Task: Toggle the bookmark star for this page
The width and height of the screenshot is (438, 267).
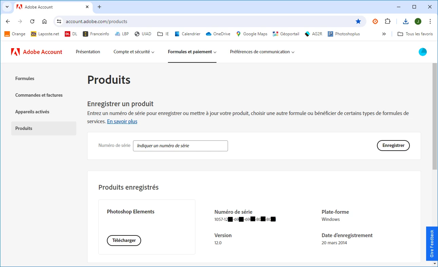Action: click(358, 21)
